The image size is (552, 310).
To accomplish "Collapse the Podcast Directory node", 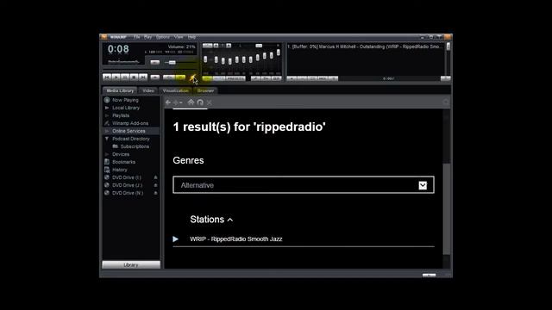I will 107,139.
